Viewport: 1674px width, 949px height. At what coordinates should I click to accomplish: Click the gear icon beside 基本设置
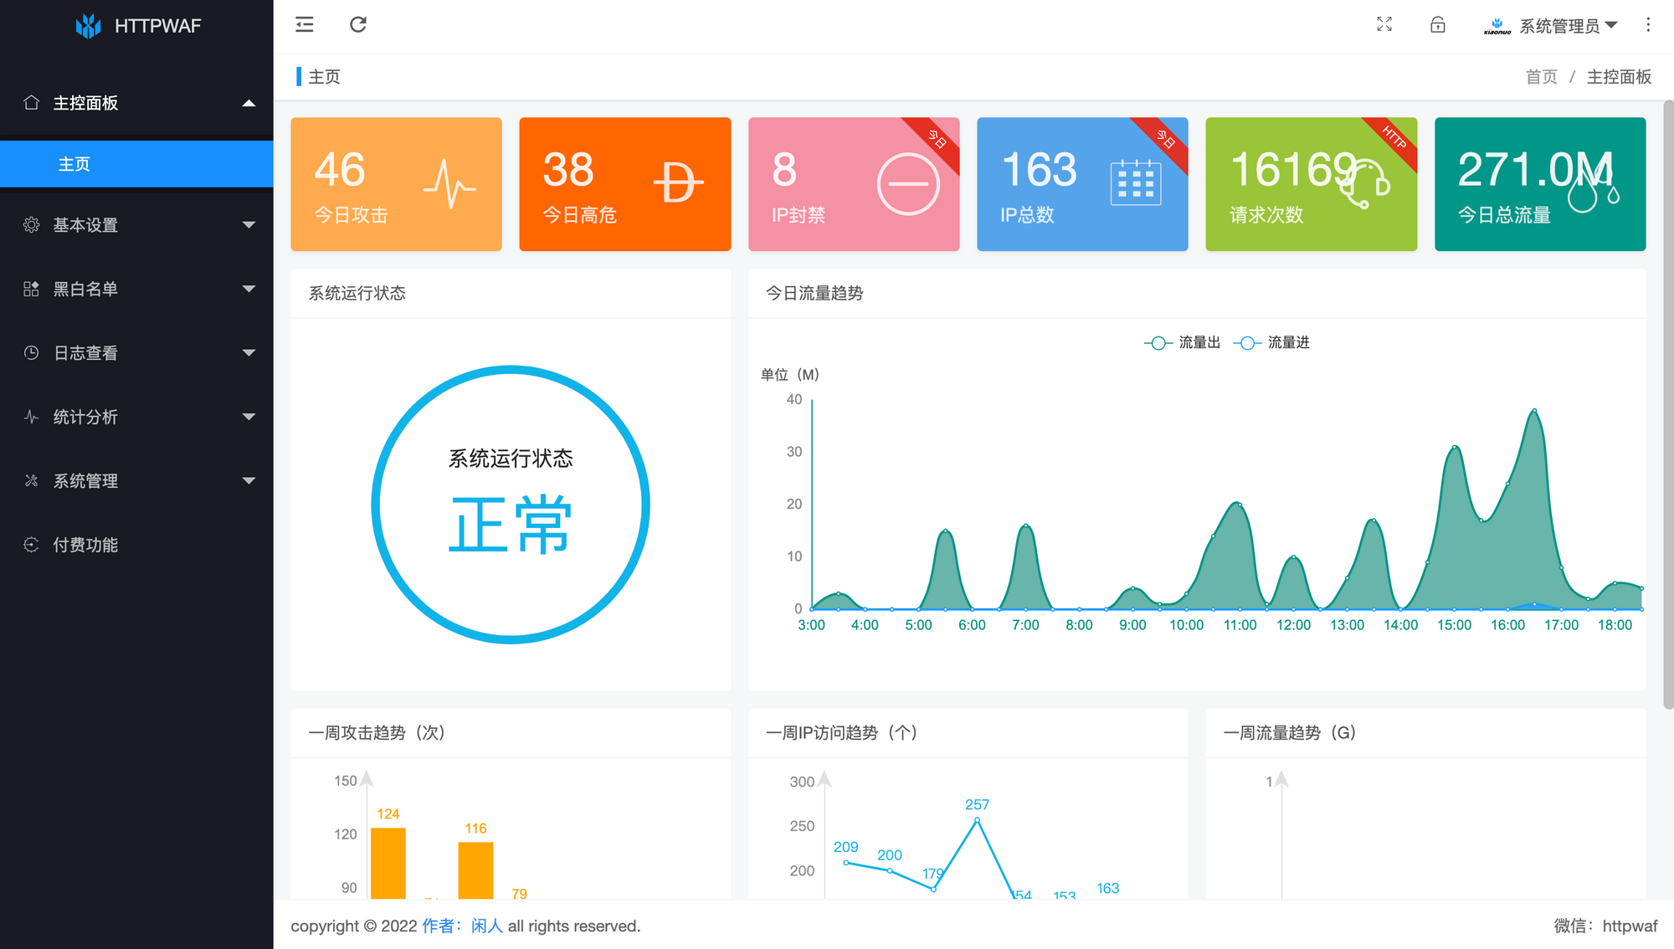click(x=31, y=224)
